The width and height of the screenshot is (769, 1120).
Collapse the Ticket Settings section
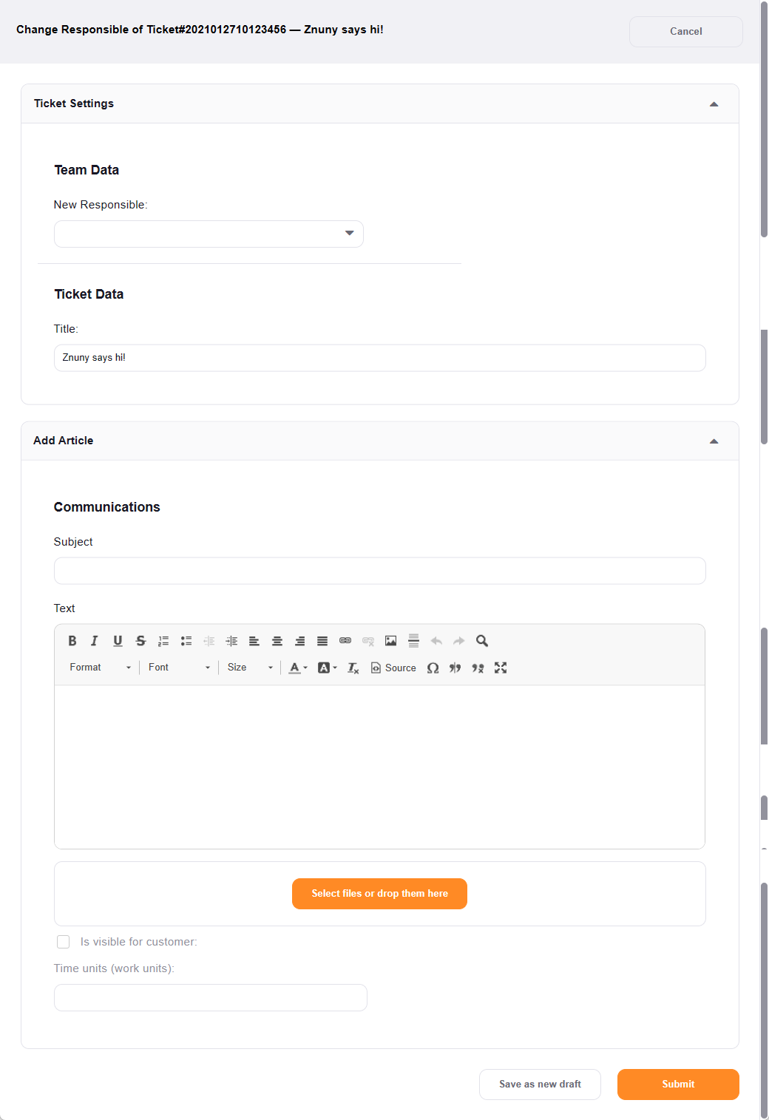[x=714, y=104]
